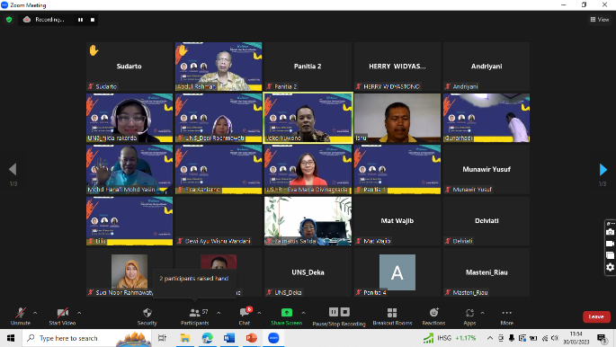Viewport: 616px width, 347px height.
Task: Open the Security shield icon
Action: pyautogui.click(x=147, y=313)
